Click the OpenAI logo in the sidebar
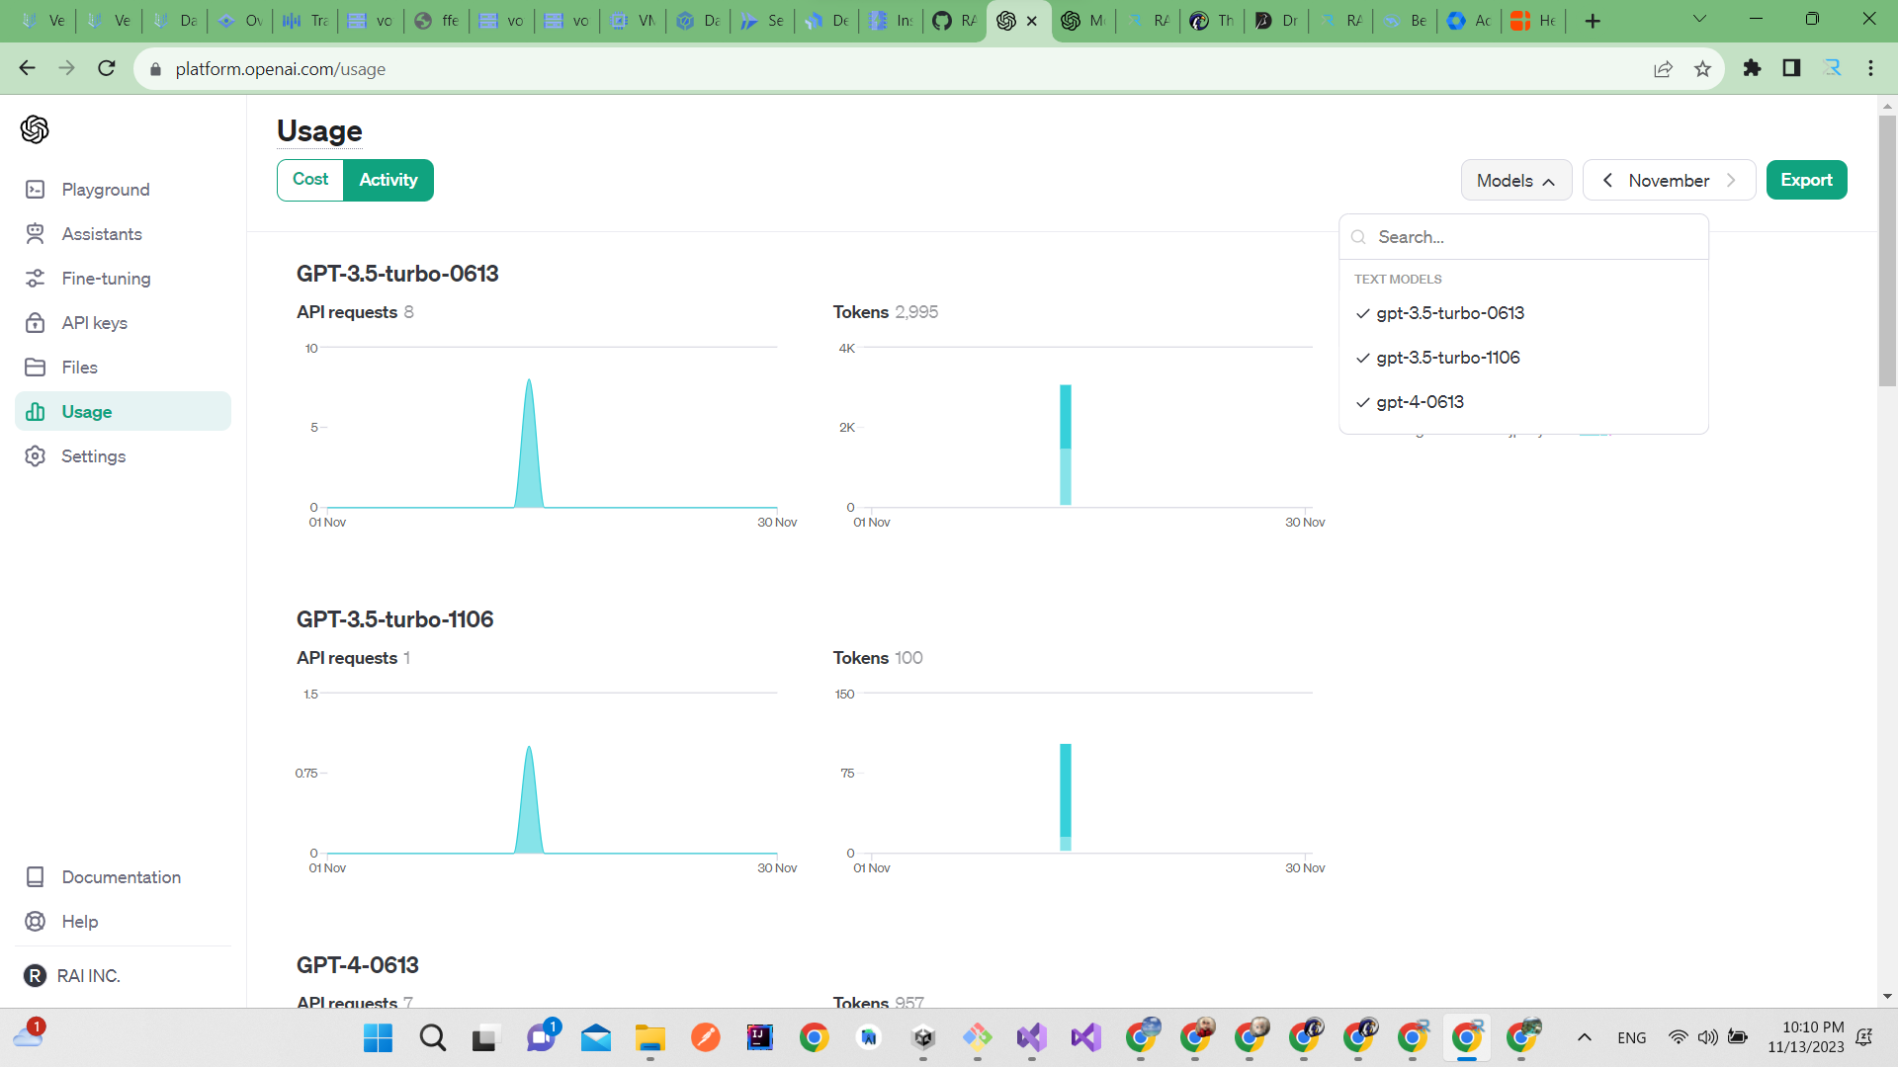 point(35,129)
